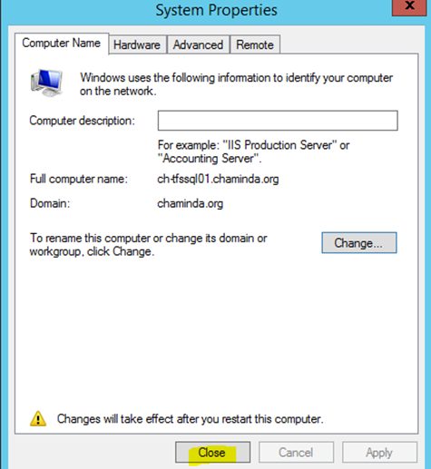Click the Domain value chaminda.org
The width and height of the screenshot is (431, 469).
(x=190, y=203)
